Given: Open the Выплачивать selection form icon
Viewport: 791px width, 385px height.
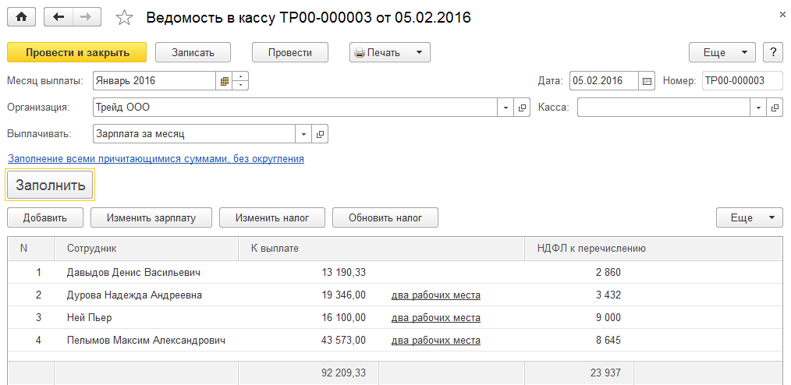Looking at the screenshot, I should (x=320, y=134).
